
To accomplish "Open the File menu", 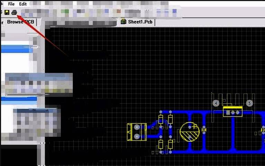I will [x=11, y=4].
